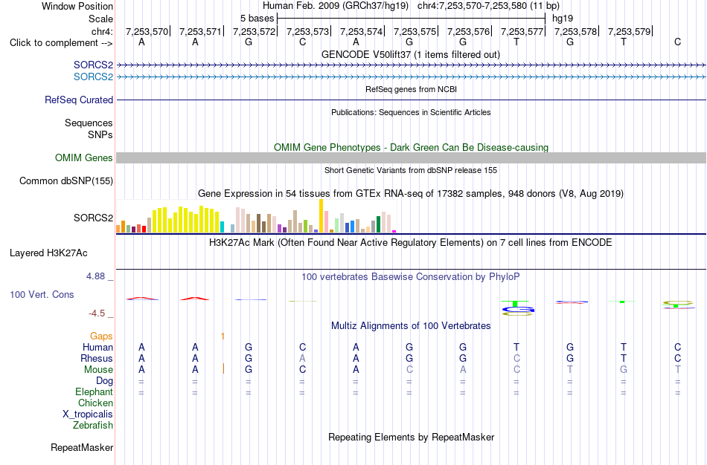707x465 pixels.
Task: Open '100 vertebrates Basewise Conservation by PhyloP' title
Action: coord(411,277)
